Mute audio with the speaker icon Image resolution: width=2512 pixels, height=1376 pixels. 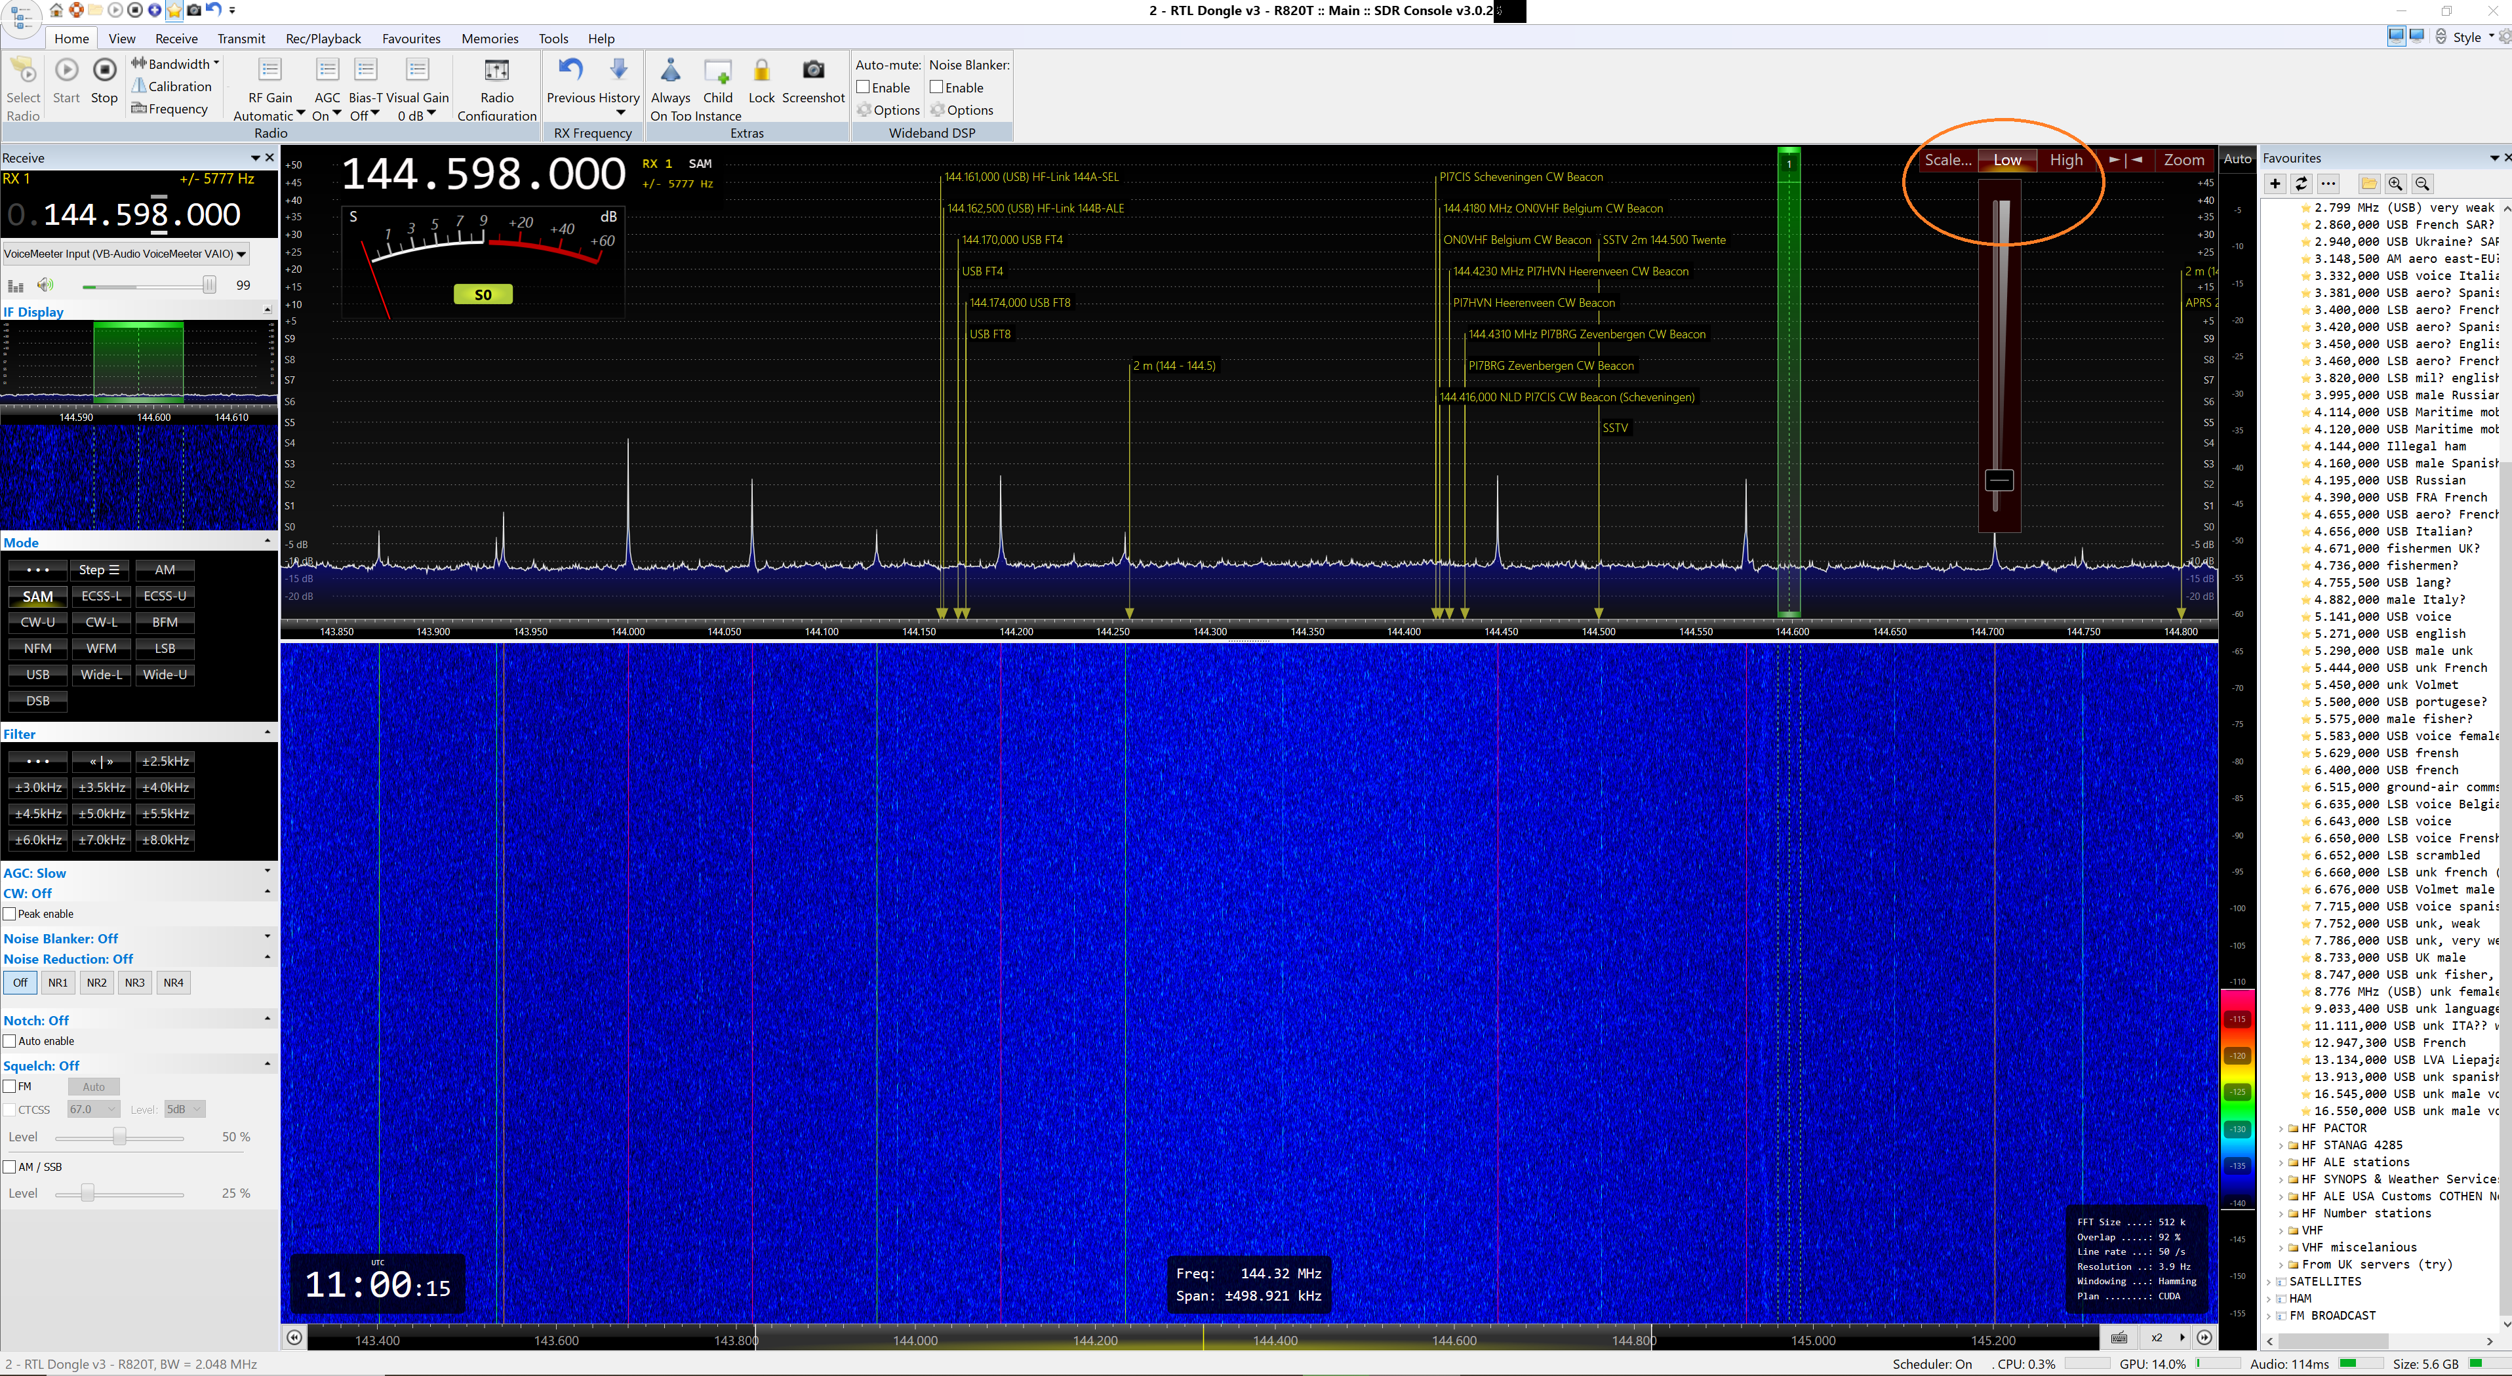coord(45,285)
